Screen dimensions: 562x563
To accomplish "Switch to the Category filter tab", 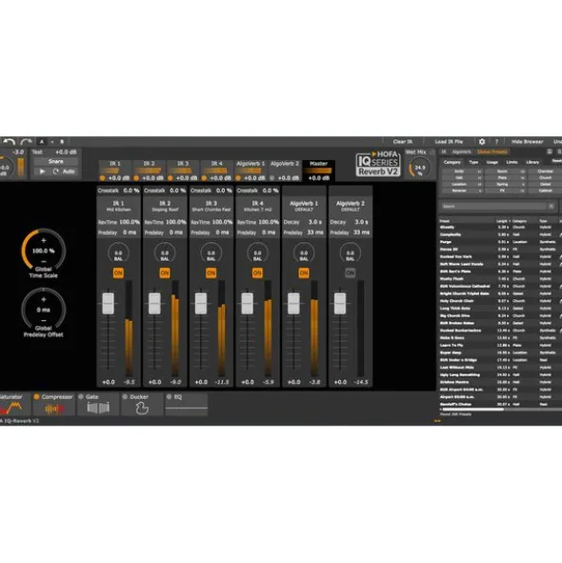I will point(452,162).
